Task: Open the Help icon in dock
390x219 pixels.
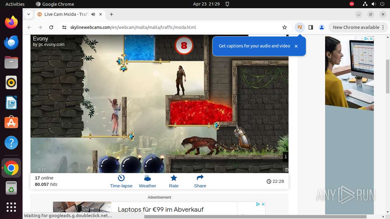Action: pyautogui.click(x=11, y=143)
